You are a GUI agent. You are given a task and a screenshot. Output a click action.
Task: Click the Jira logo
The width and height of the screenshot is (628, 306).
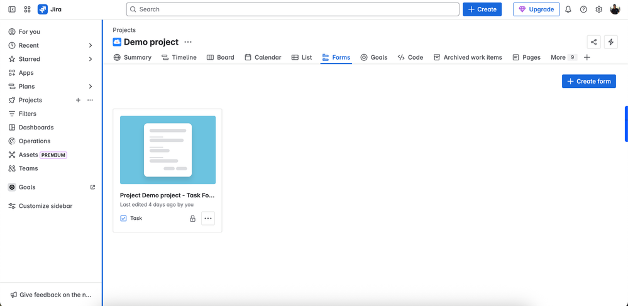pyautogui.click(x=50, y=9)
